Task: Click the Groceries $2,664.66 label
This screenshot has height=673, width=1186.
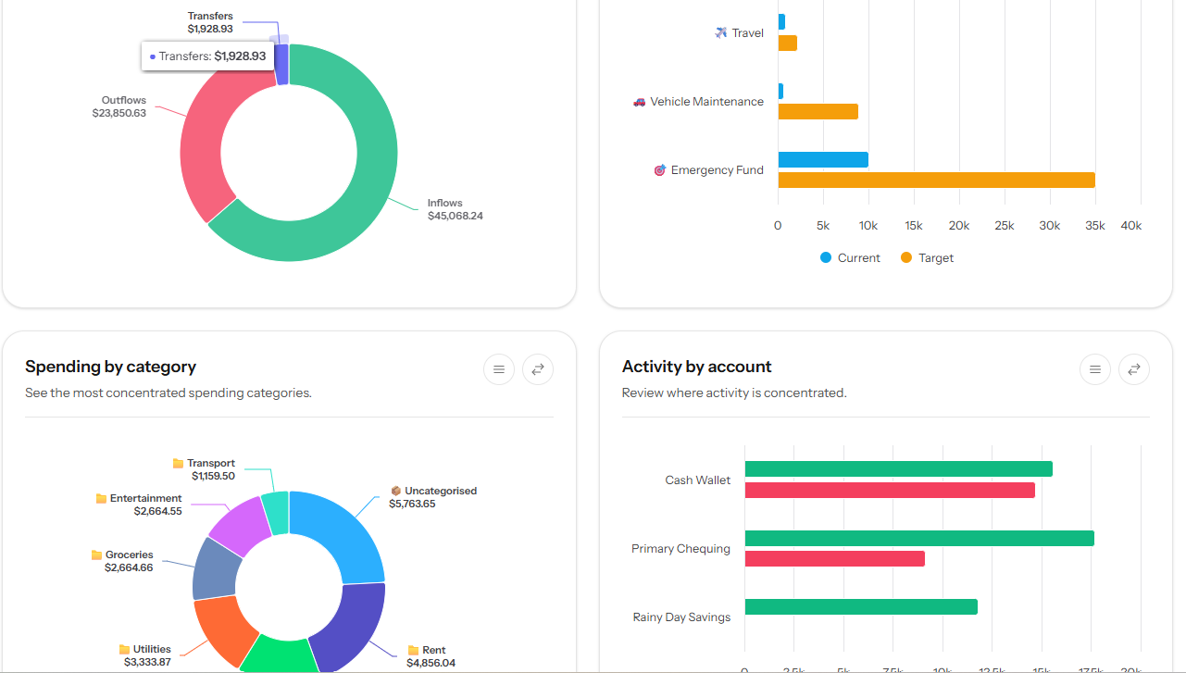Action: pyautogui.click(x=123, y=561)
